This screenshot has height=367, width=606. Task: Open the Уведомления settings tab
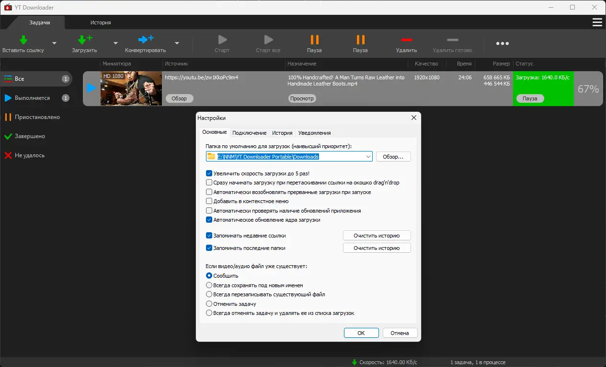[x=315, y=133]
